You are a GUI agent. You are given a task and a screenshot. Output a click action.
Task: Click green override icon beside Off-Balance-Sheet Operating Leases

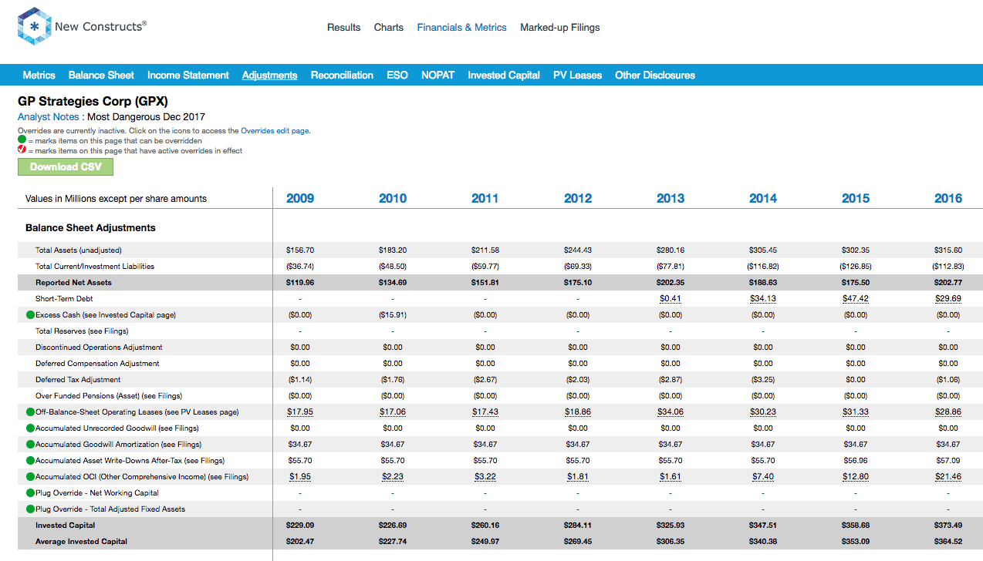[31, 412]
